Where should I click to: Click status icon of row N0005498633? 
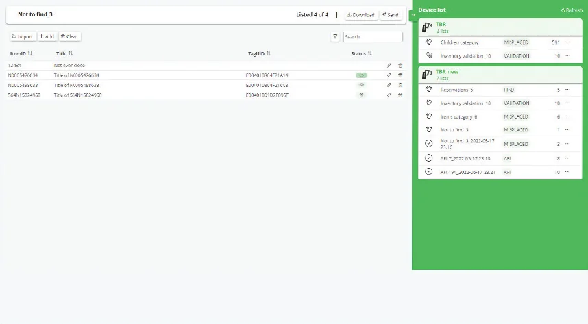click(361, 85)
